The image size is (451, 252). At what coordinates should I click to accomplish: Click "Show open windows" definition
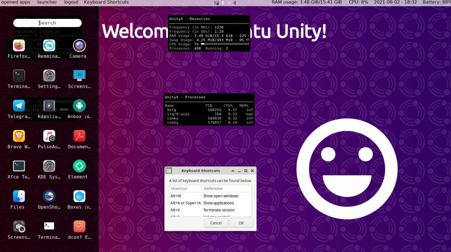[x=221, y=196]
